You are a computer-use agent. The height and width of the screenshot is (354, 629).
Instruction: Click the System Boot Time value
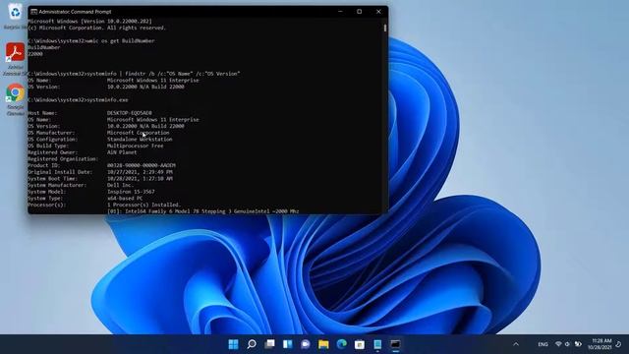pyautogui.click(x=140, y=179)
